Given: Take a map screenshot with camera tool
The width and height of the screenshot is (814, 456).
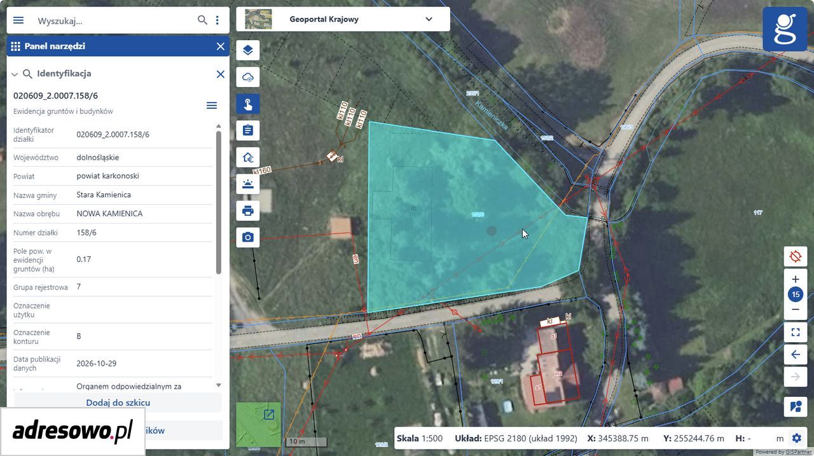Looking at the screenshot, I should [248, 237].
